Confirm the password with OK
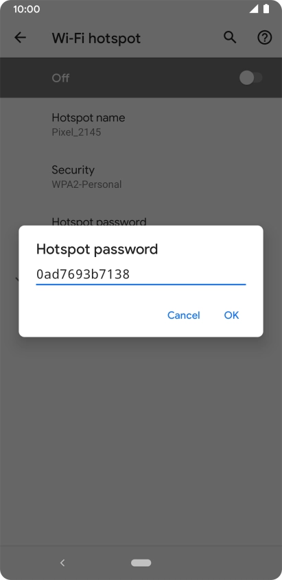Image resolution: width=282 pixels, height=580 pixels. [x=232, y=315]
